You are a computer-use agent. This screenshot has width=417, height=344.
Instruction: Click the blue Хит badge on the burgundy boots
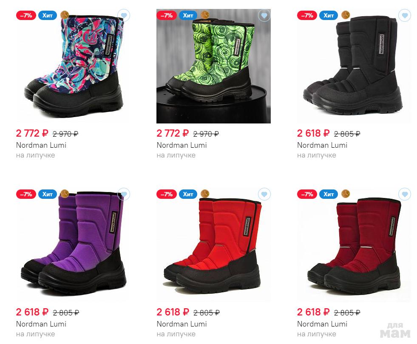point(329,194)
